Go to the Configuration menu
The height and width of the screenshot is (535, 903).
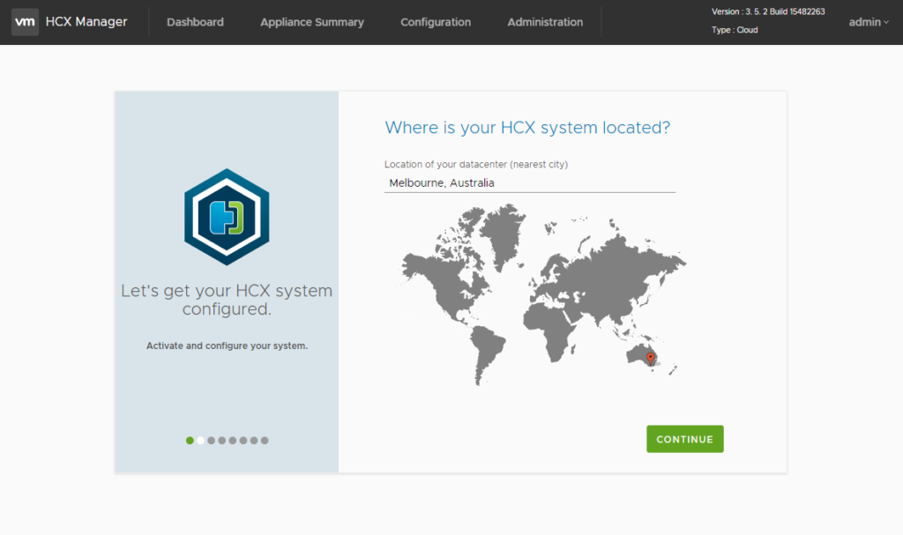click(x=436, y=22)
